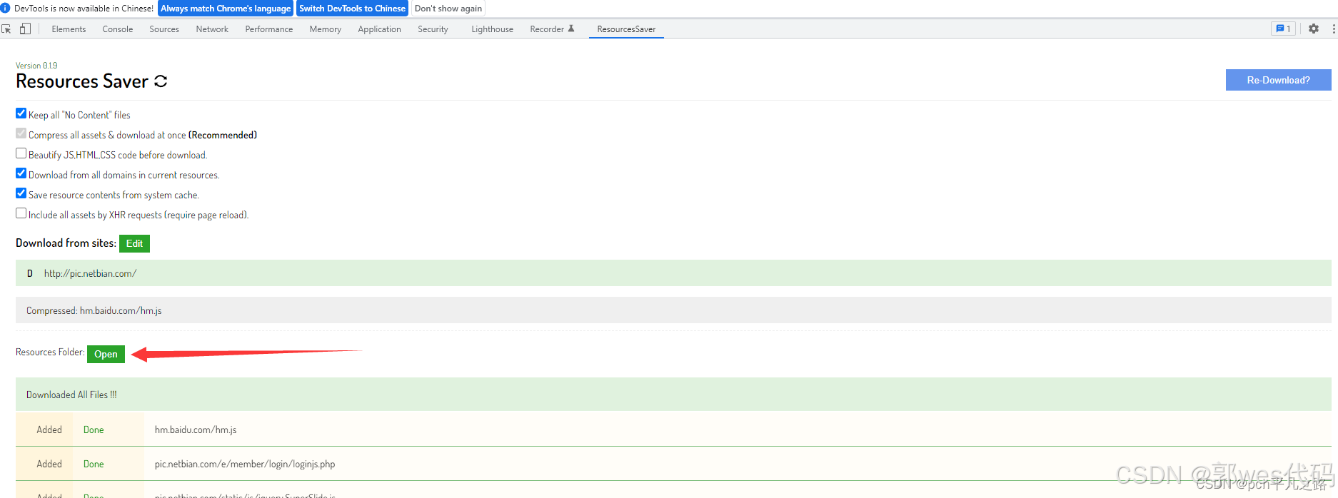This screenshot has height=498, width=1338.
Task: Click the pic.netbian.com/e/member/login/loginjs.php row
Action: pos(673,464)
